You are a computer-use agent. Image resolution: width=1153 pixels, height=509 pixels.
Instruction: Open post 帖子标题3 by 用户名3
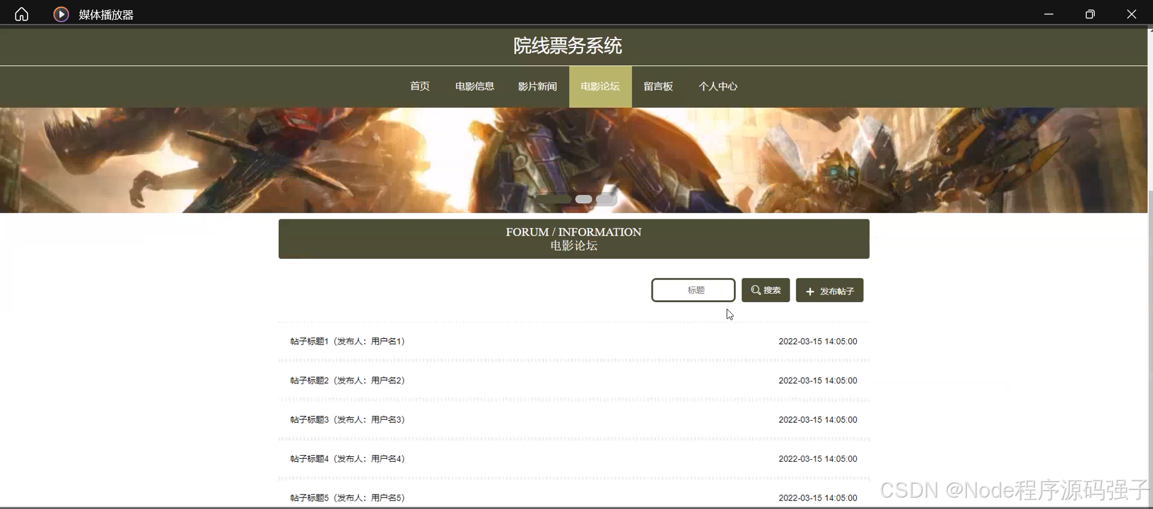click(348, 420)
